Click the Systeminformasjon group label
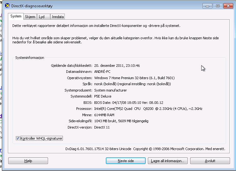236x171 pixels. (x=30, y=58)
